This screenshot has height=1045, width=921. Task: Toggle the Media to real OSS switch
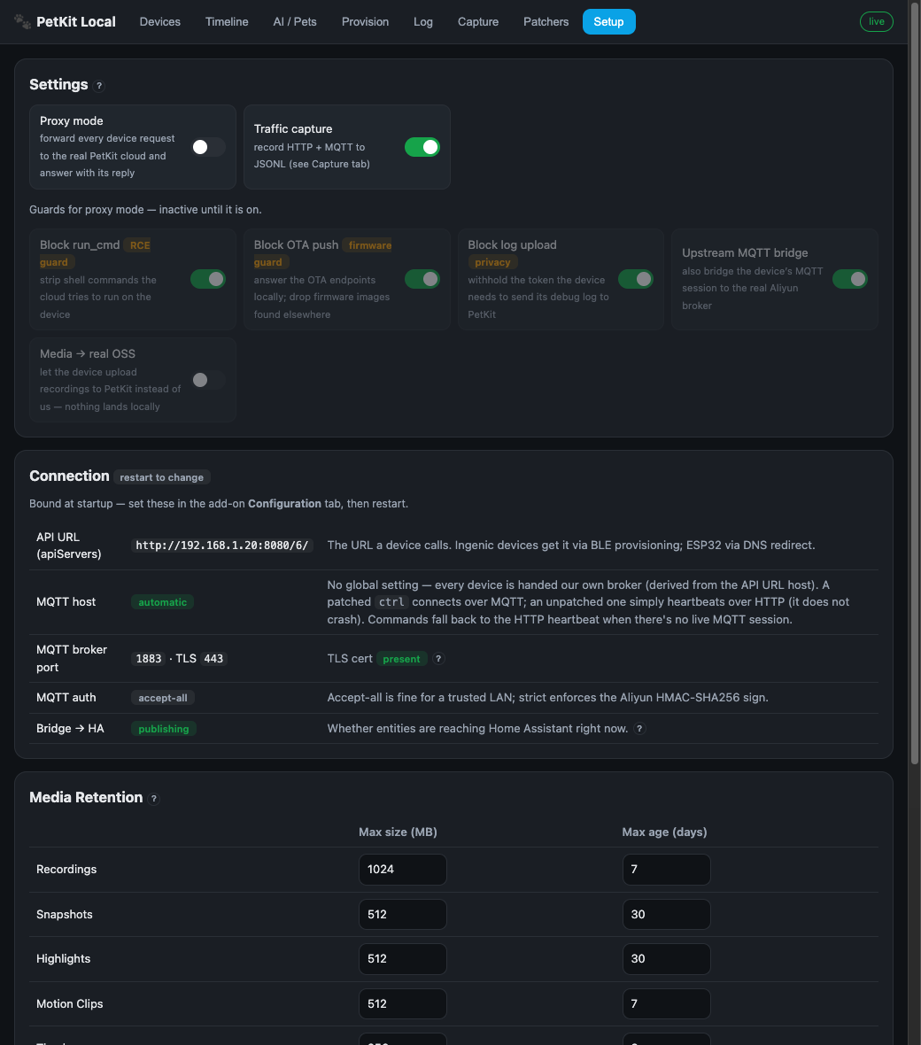208,380
